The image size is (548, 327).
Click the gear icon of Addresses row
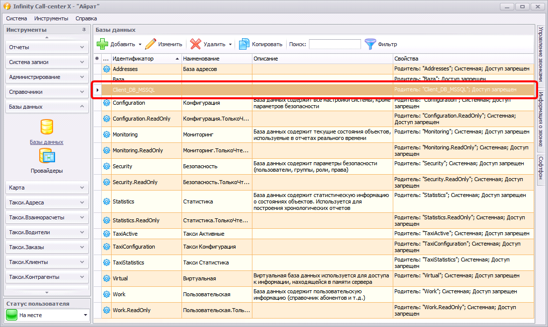pos(107,69)
